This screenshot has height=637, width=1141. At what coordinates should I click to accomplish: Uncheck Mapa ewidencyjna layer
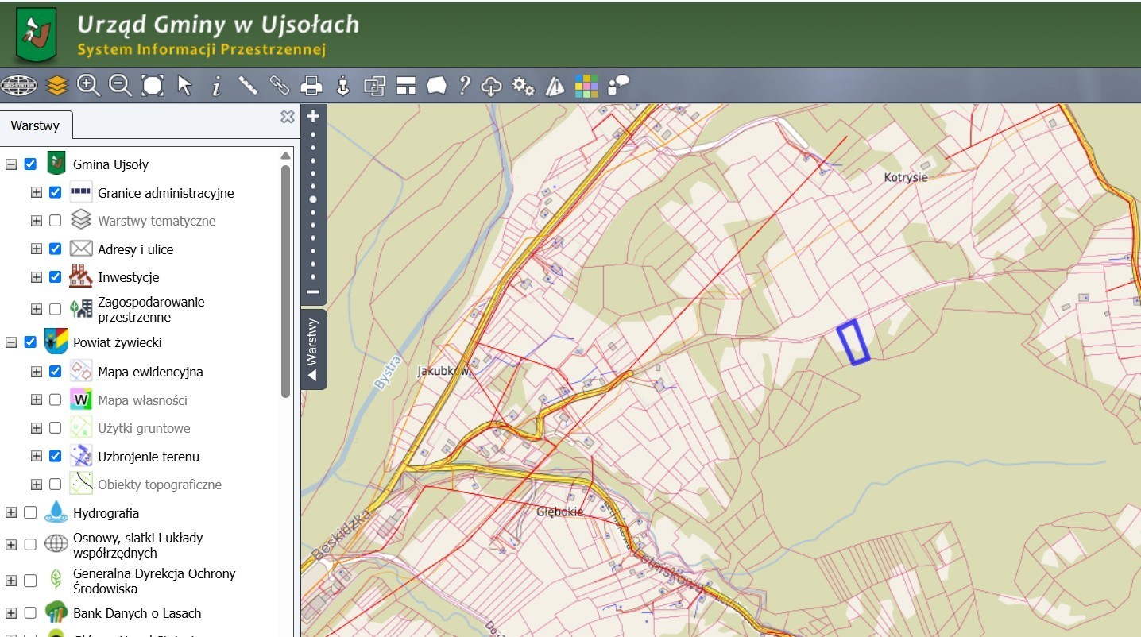click(x=55, y=371)
